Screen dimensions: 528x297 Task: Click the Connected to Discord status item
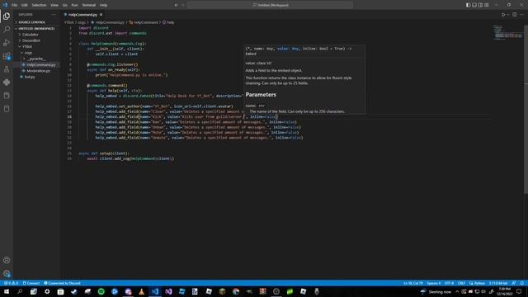pos(63,283)
